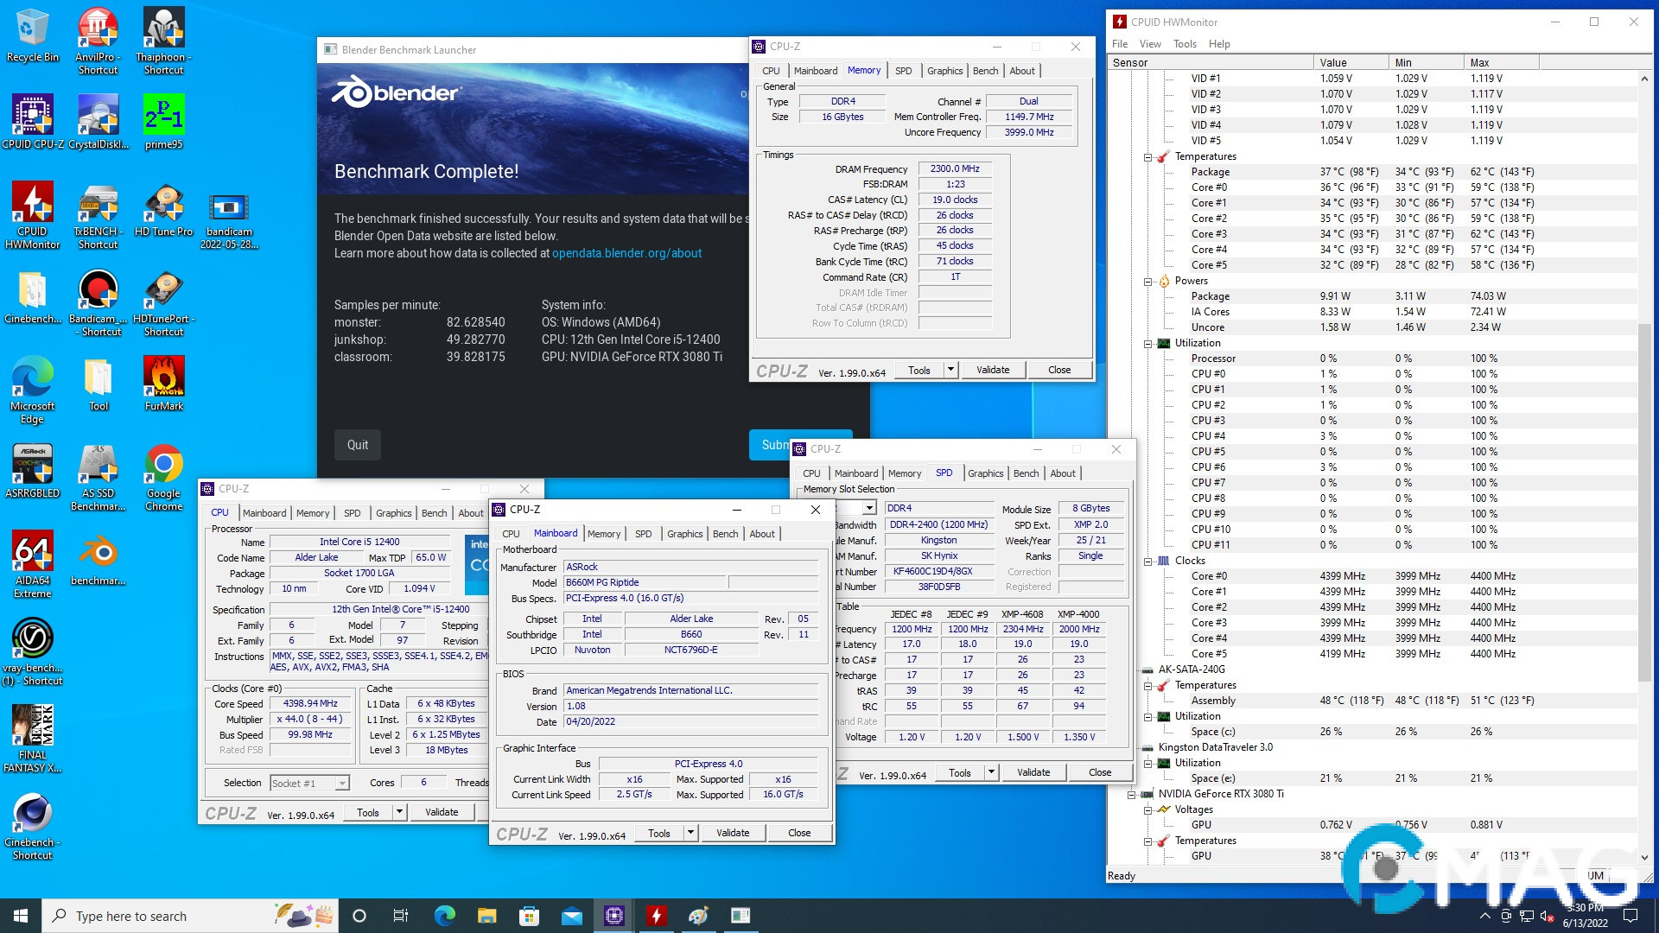Open the Tools menu in HWMonitor
Image resolution: width=1659 pixels, height=933 pixels.
coord(1185,44)
